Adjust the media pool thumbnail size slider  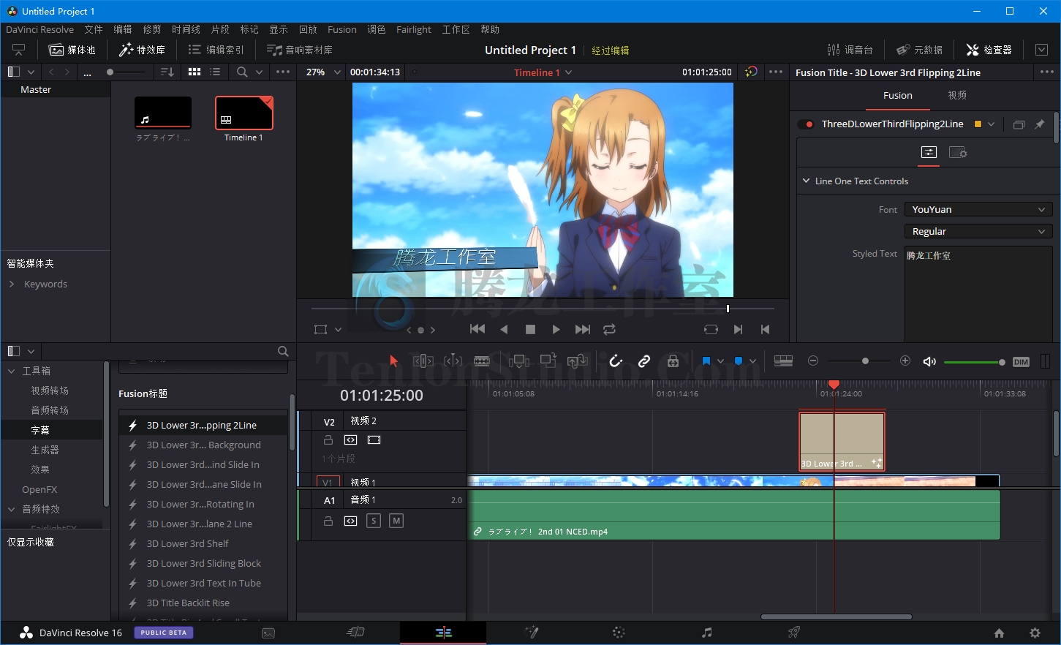pos(124,72)
